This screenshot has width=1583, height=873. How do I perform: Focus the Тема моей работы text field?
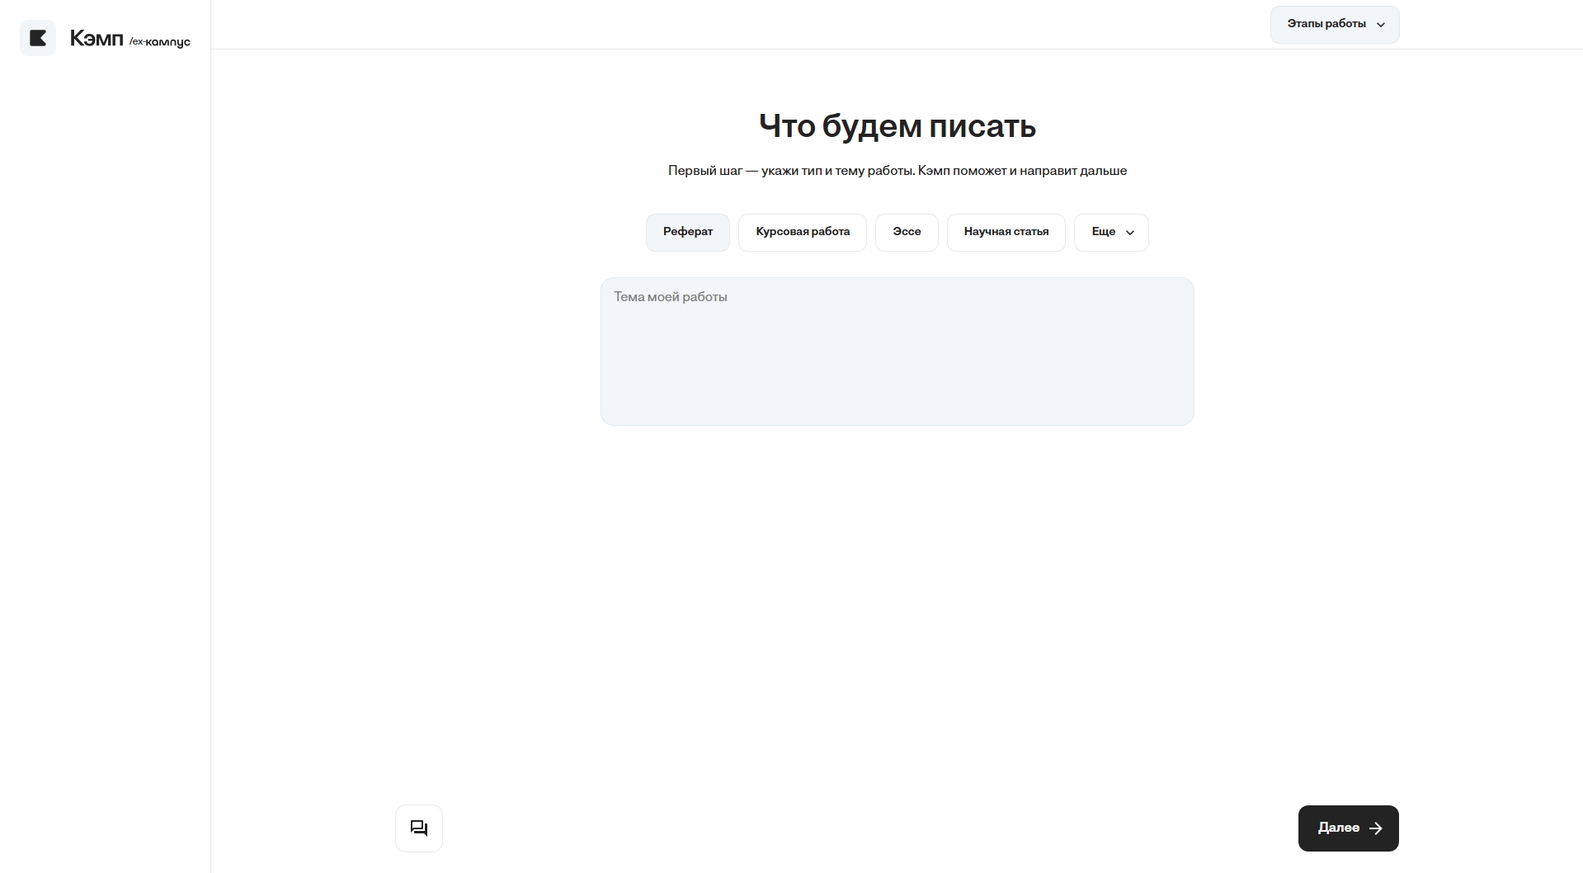(x=897, y=363)
